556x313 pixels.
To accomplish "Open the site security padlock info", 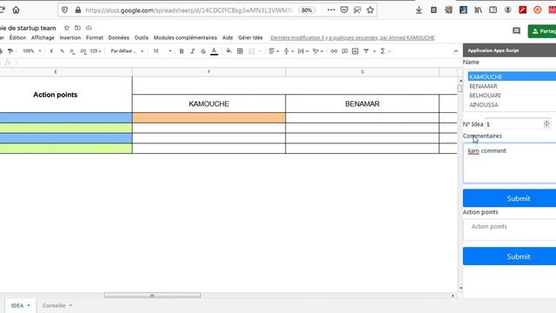I will pyautogui.click(x=78, y=10).
